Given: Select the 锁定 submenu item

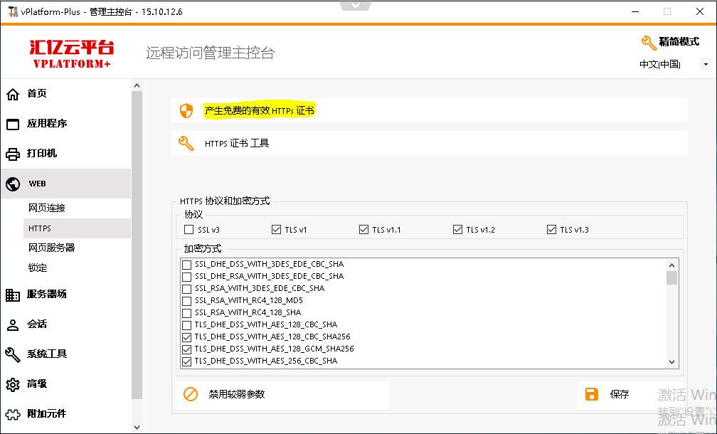Looking at the screenshot, I should point(38,268).
